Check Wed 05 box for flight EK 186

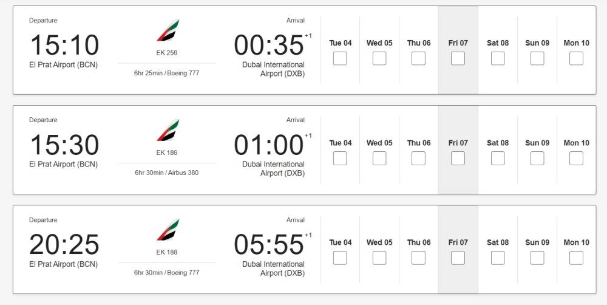point(379,158)
